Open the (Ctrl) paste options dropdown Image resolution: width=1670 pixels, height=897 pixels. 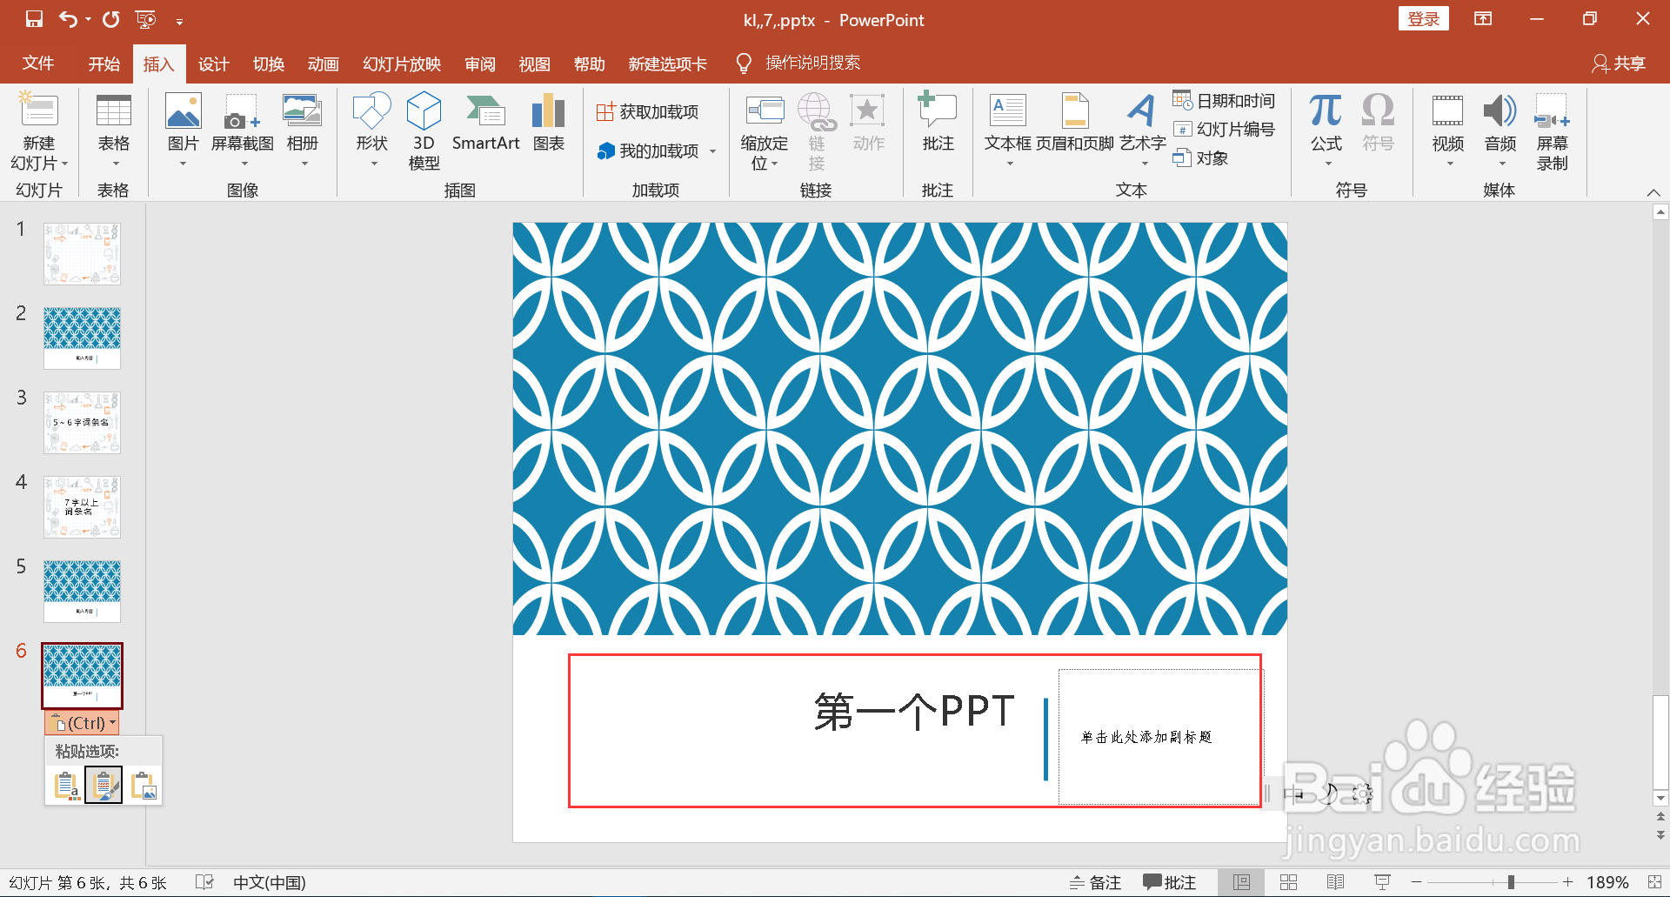[x=82, y=723]
